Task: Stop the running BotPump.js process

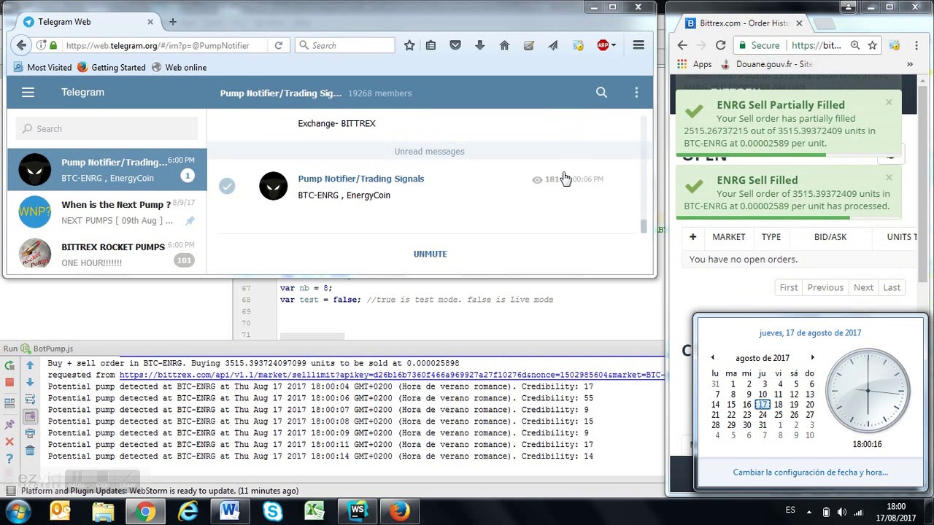Action: (x=9, y=382)
